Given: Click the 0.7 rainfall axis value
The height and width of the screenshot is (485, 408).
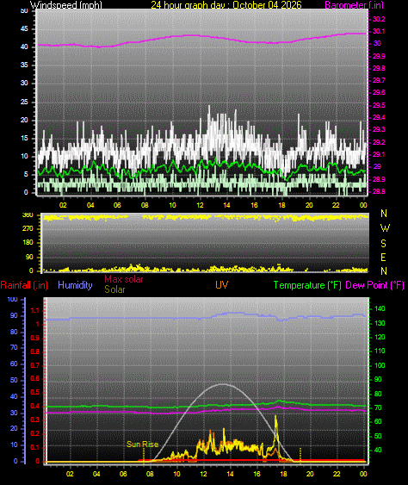Looking at the screenshot, I should tap(35, 365).
